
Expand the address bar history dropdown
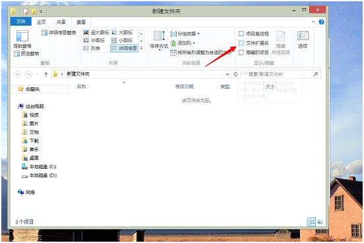[x=228, y=74]
